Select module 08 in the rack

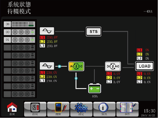click(19, 24)
